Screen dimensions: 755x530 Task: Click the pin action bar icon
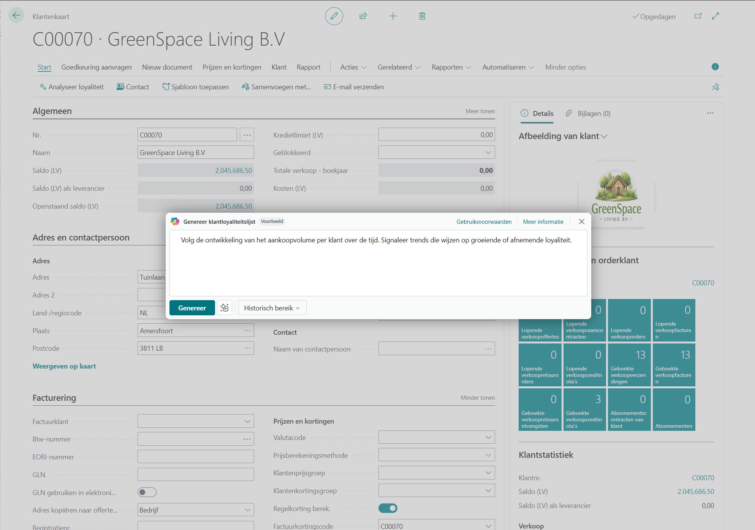(715, 87)
